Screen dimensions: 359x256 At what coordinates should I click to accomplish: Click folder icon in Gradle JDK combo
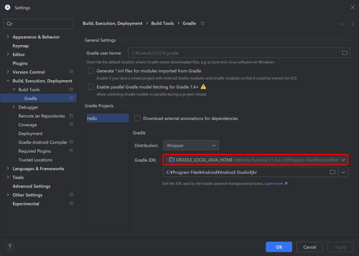click(172, 160)
